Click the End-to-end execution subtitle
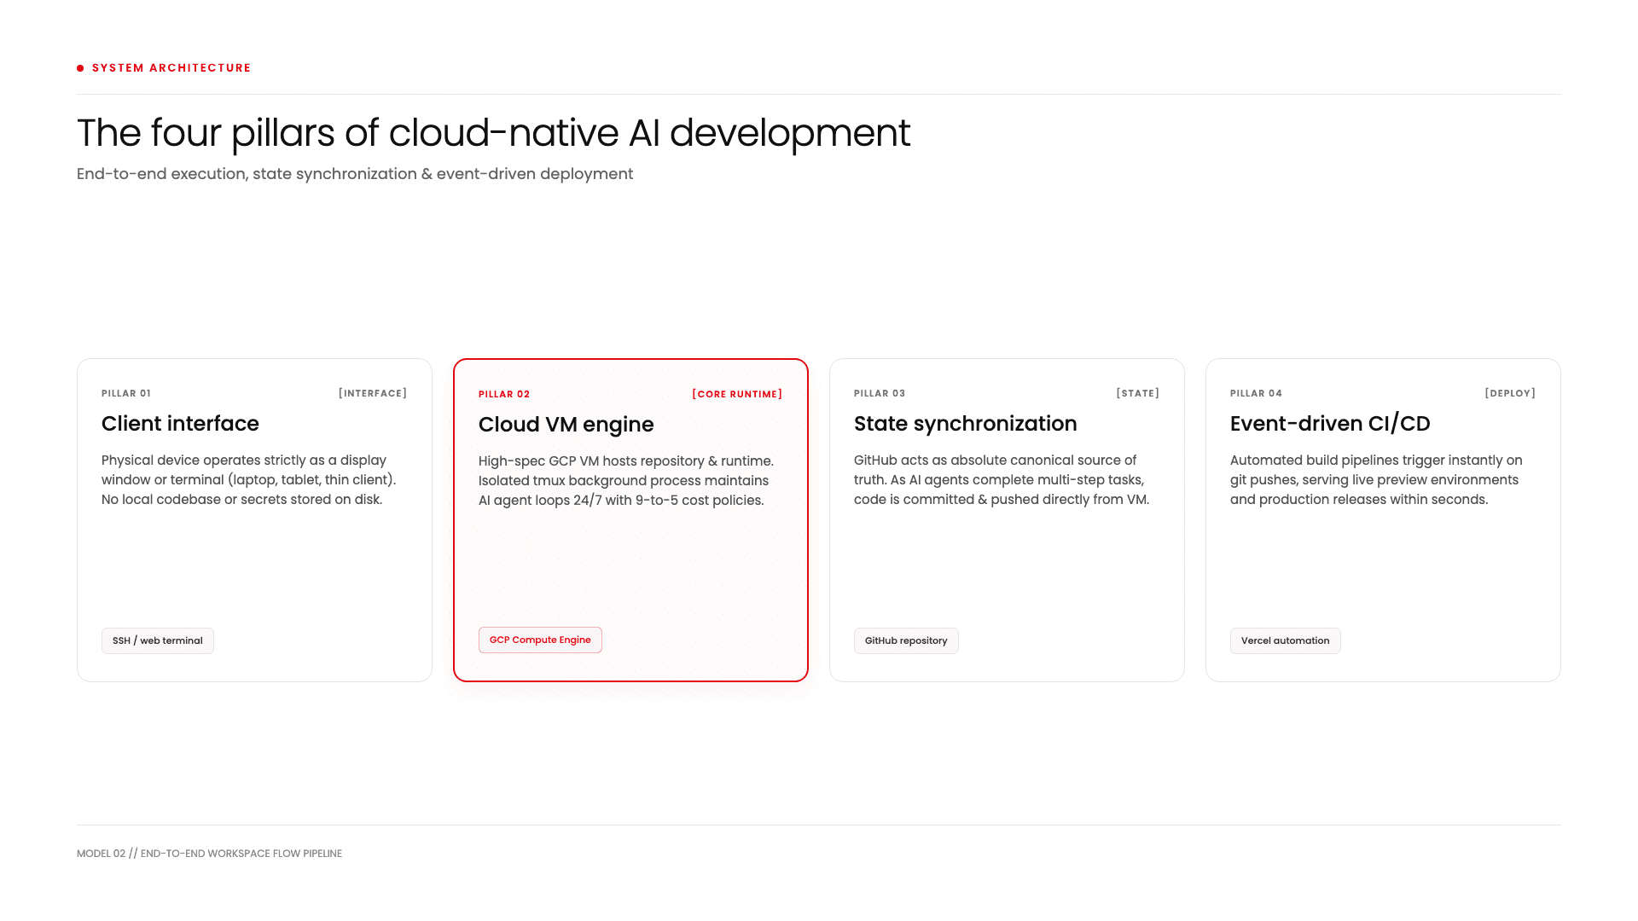Image resolution: width=1638 pixels, height=921 pixels. pyautogui.click(x=355, y=174)
